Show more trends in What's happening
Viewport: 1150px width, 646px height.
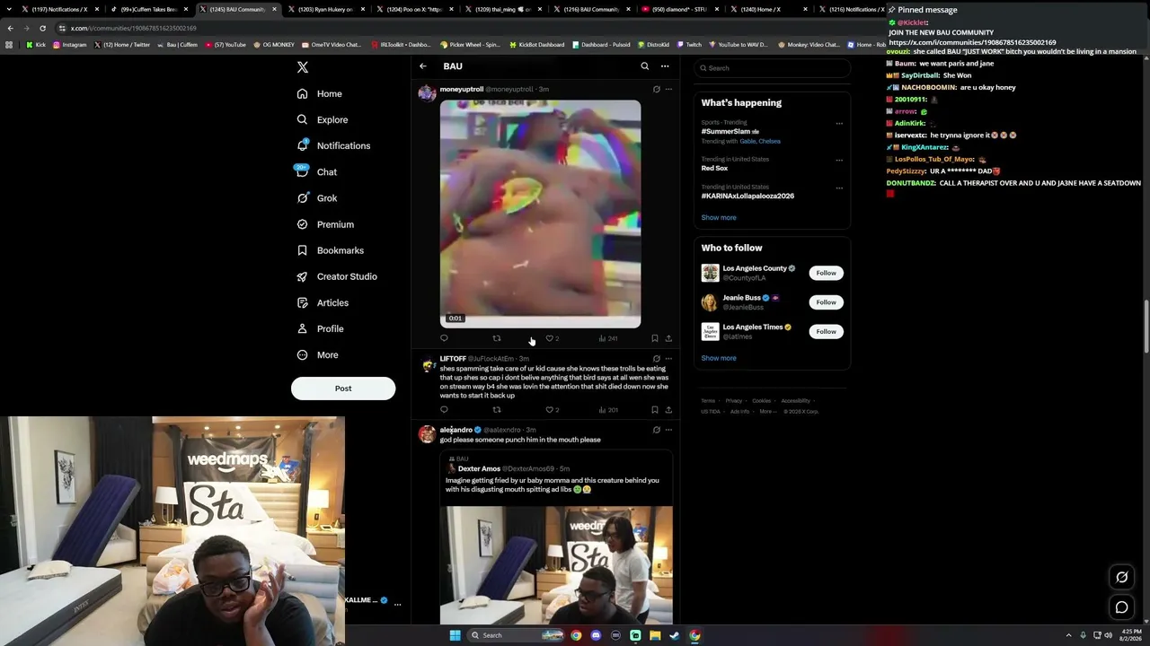point(719,217)
